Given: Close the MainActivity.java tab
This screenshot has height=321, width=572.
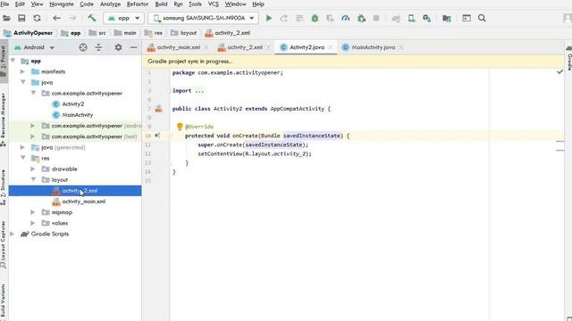Looking at the screenshot, I should pyautogui.click(x=401, y=47).
